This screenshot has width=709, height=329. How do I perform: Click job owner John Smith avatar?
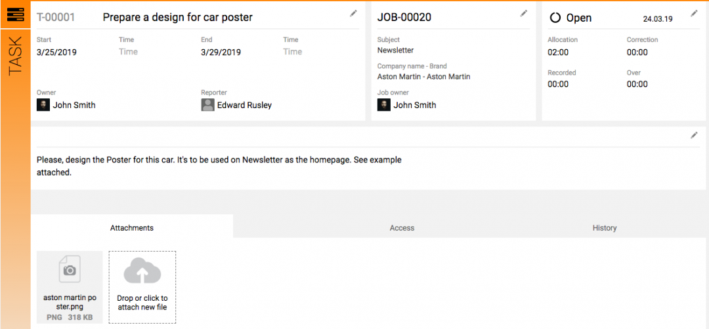point(384,105)
